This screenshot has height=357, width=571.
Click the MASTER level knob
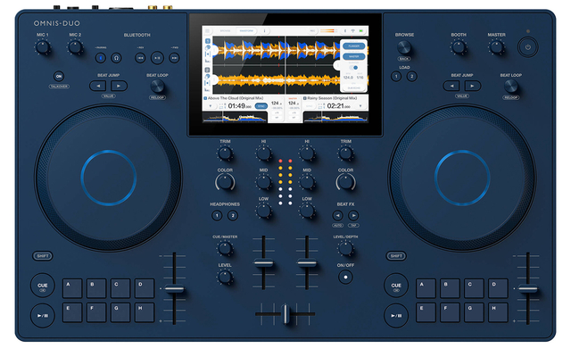[x=496, y=47]
